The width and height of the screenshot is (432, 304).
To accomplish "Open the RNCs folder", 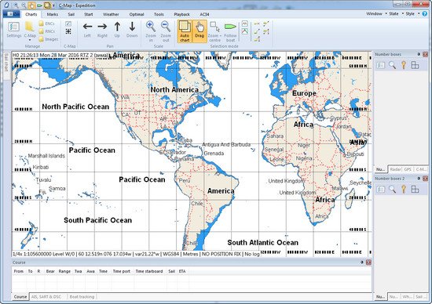I will 47,31.
